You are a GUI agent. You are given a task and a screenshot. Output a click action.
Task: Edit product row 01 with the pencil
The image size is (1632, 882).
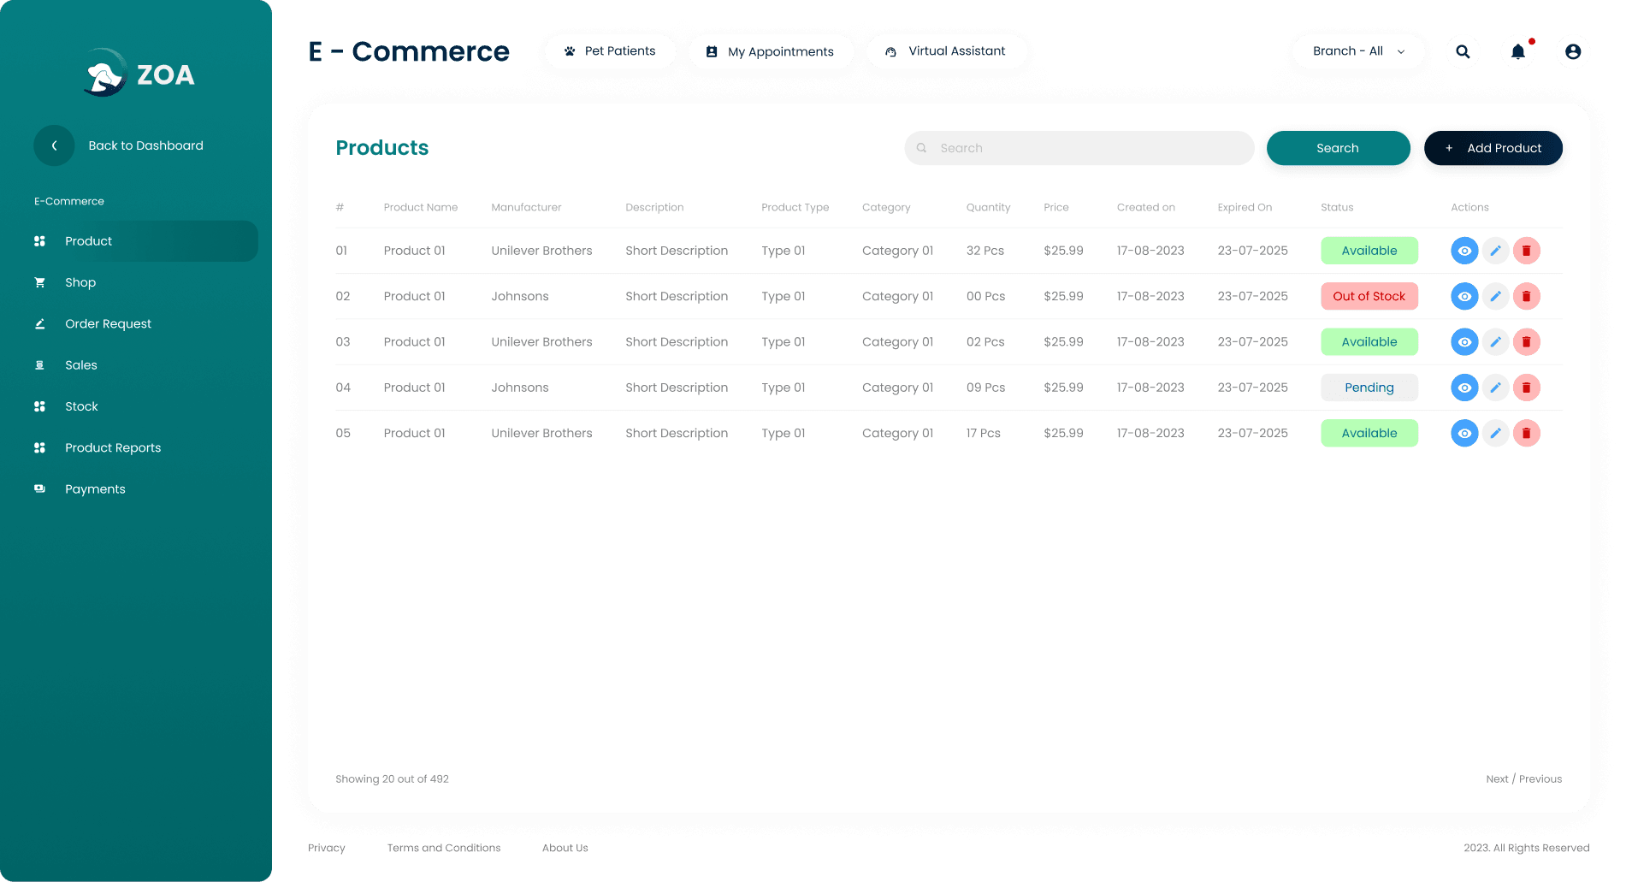[x=1495, y=251]
